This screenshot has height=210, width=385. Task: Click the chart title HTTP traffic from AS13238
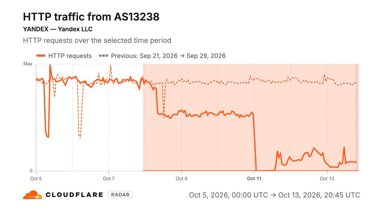[91, 17]
